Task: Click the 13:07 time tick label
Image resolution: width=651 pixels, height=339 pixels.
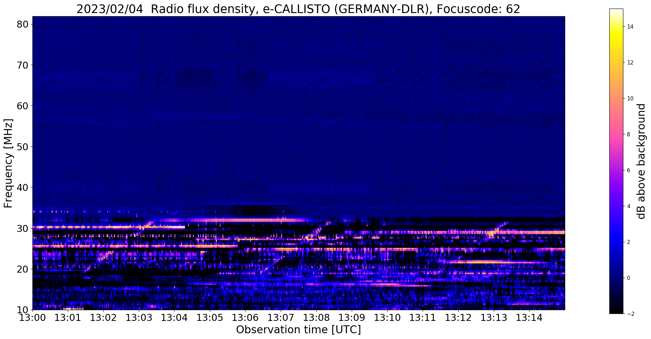Action: point(281,318)
